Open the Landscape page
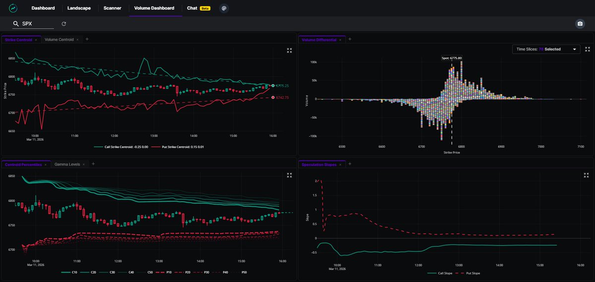The height and width of the screenshot is (282, 595). 79,8
